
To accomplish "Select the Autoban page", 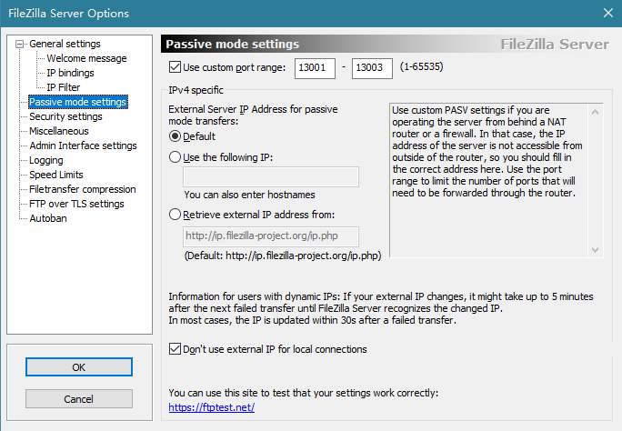I will [48, 218].
